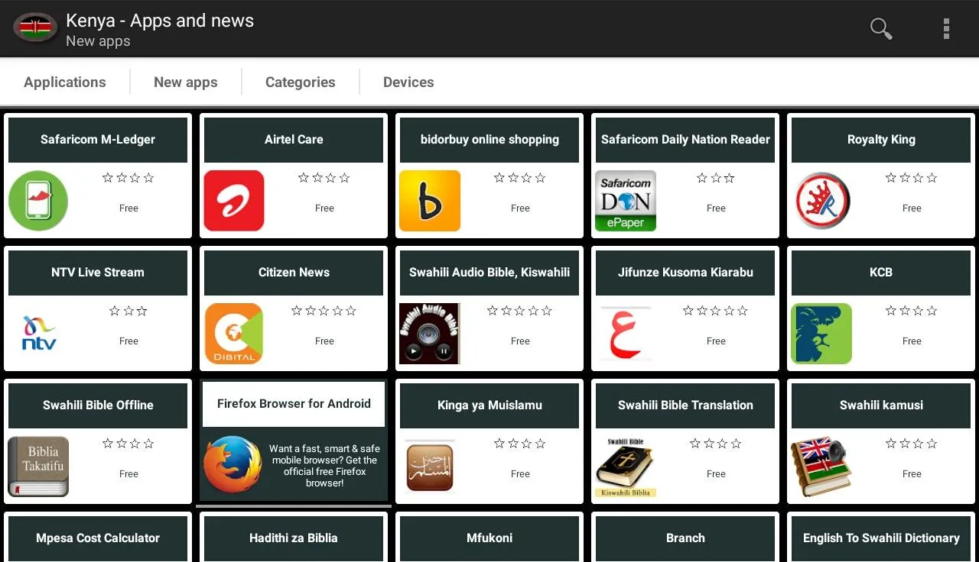This screenshot has height=562, width=979.
Task: Select the Kiswahili Biblia black book icon
Action: coord(626,466)
